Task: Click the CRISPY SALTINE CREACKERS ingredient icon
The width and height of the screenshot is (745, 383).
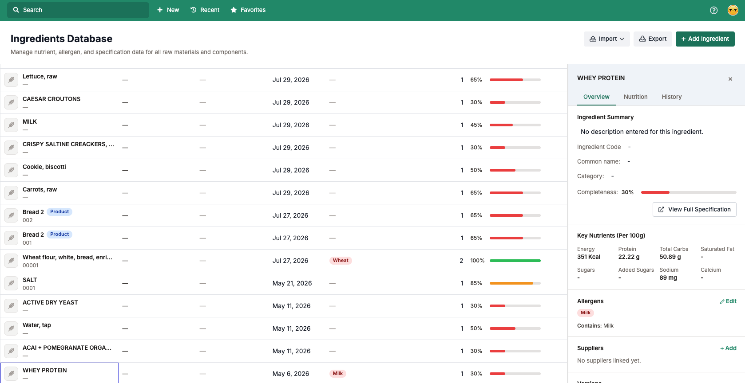Action: tap(11, 148)
